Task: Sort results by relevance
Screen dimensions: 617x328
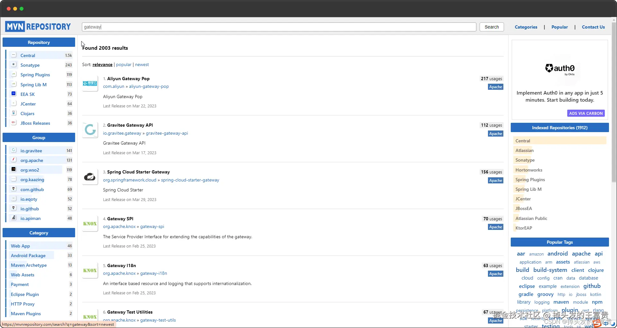Action: point(102,64)
